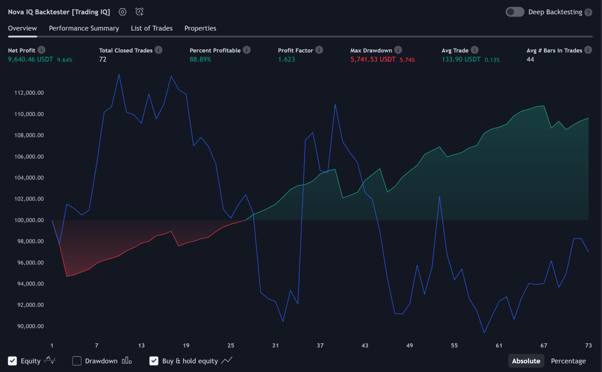Click net profit percentage 9.64%
The image size is (602, 372).
[65, 60]
